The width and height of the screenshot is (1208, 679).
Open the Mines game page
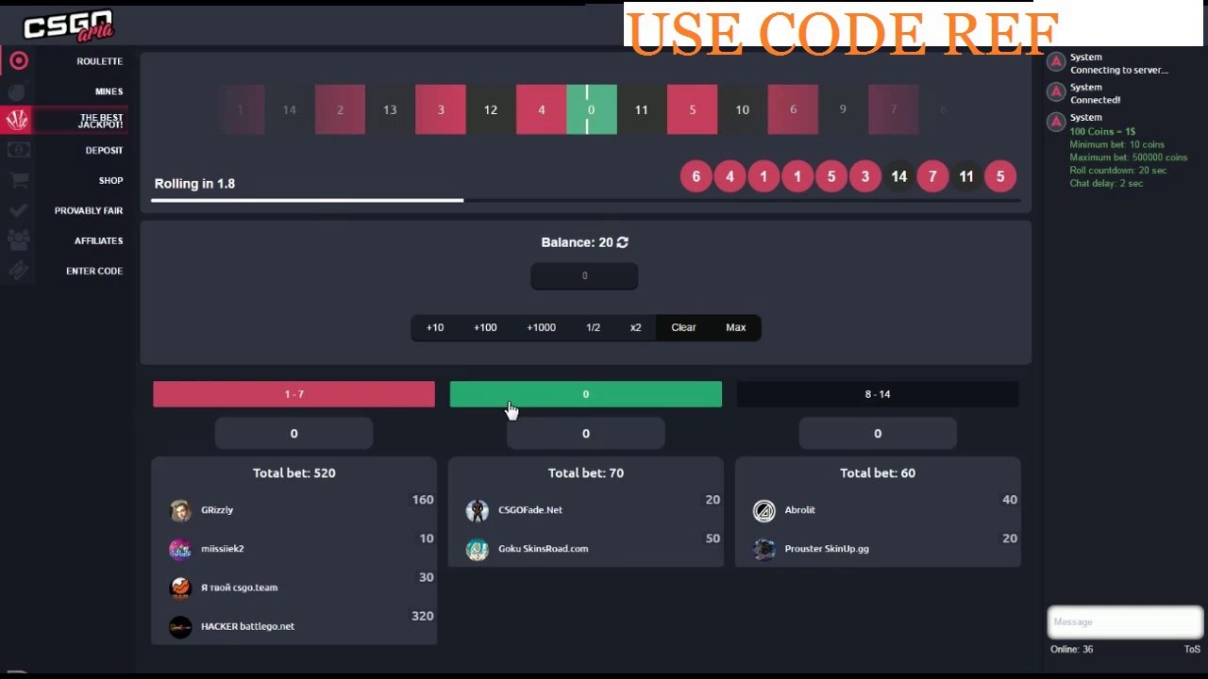[109, 91]
